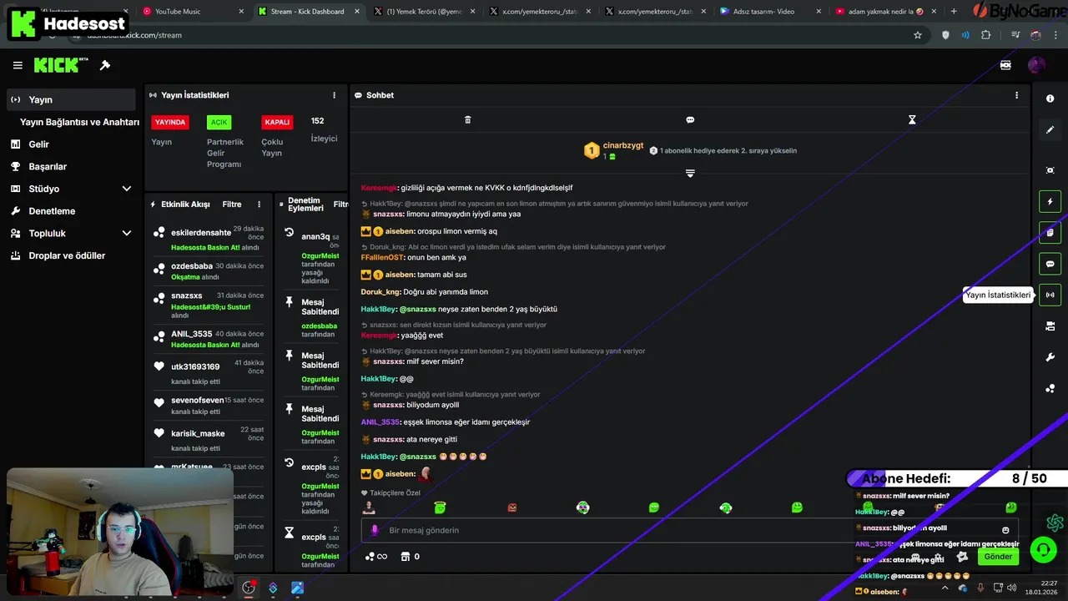The image size is (1068, 601).
Task: Open Sohbet panel three-dot options menu
Action: [x=1016, y=95]
